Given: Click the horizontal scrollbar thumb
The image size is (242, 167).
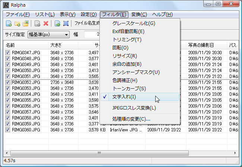Looking at the screenshot, I should 99,153.
